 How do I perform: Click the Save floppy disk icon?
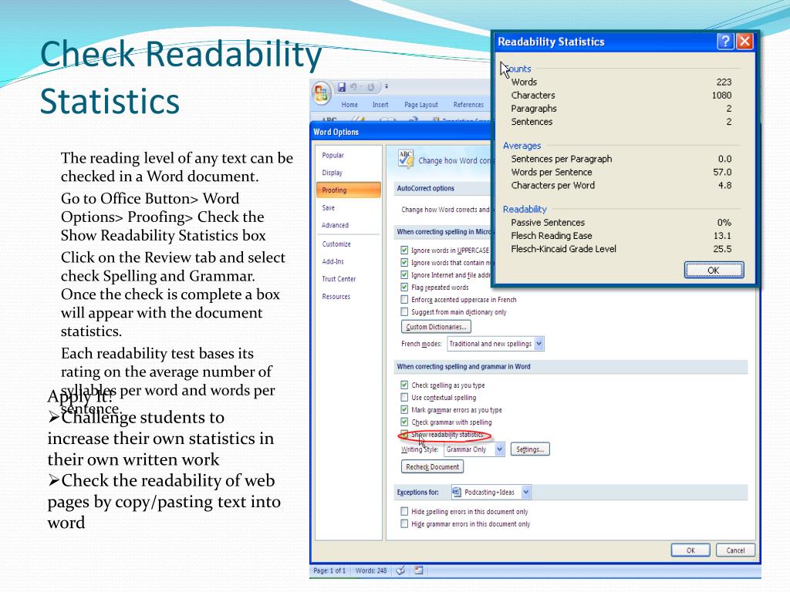(342, 87)
